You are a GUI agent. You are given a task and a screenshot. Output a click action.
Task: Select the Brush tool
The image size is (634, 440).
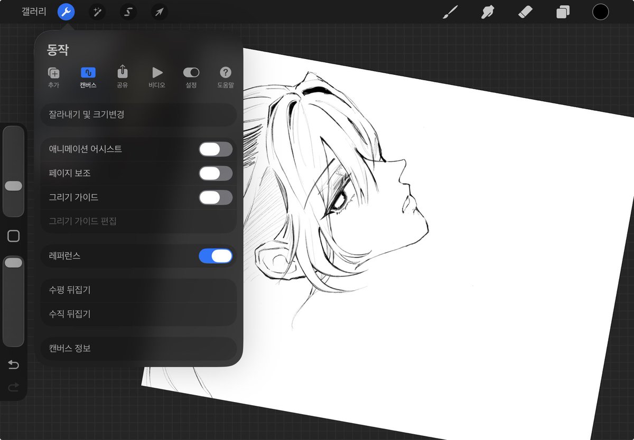pos(450,12)
